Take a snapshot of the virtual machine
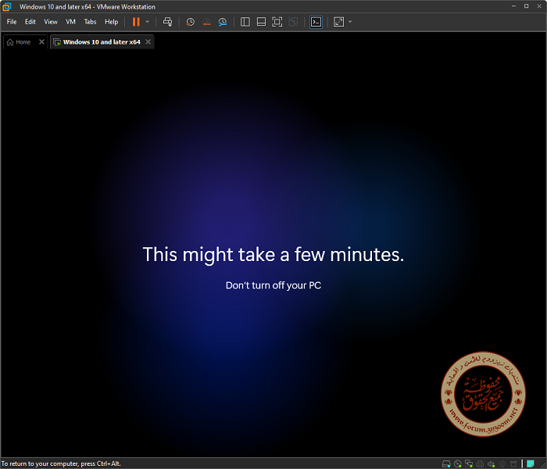The image size is (547, 469). click(x=190, y=22)
